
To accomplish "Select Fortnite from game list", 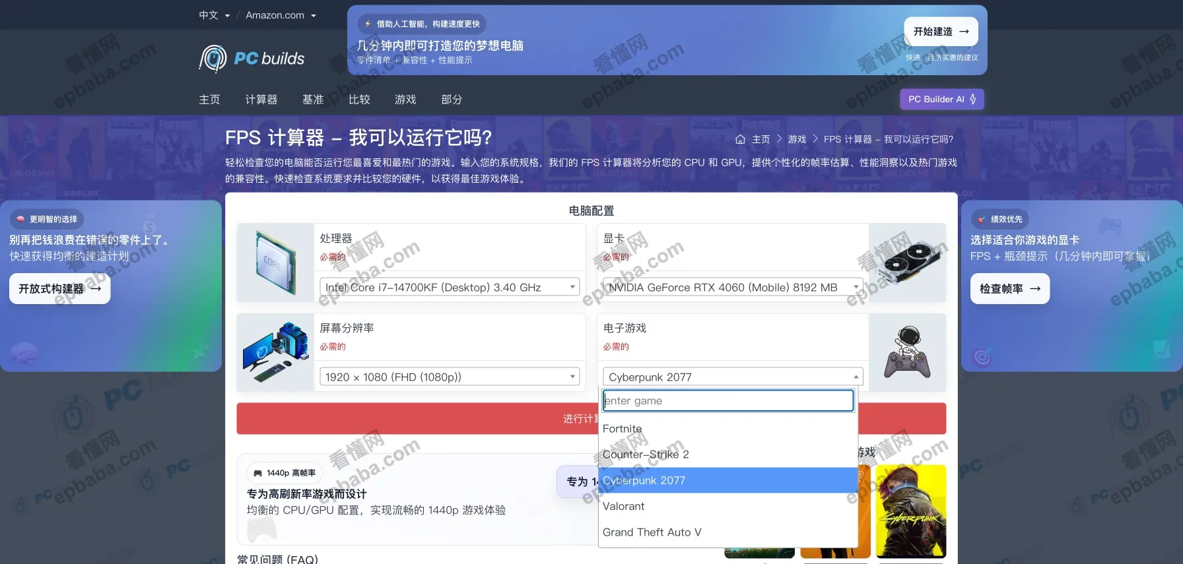I will click(728, 429).
